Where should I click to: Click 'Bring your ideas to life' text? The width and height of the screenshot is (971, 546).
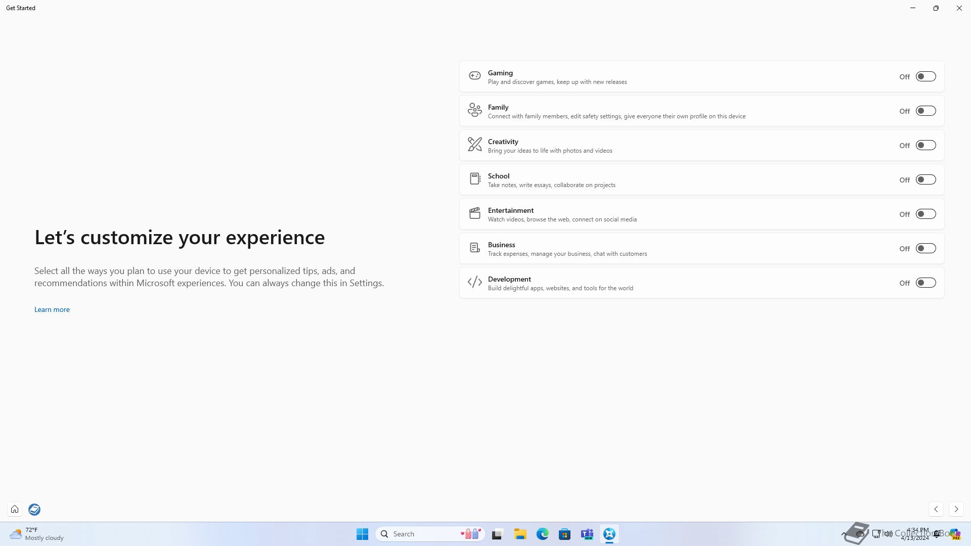click(x=550, y=151)
